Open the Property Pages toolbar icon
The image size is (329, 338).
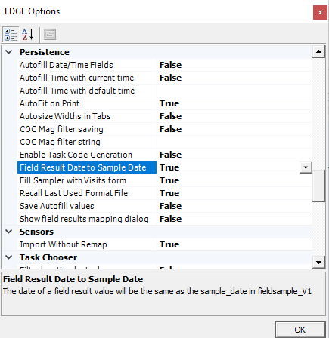[50, 35]
